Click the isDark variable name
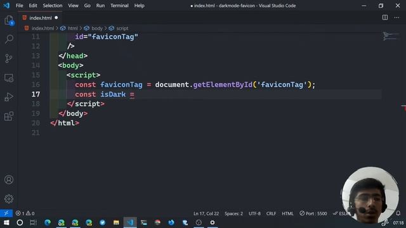Image resolution: width=406 pixels, height=228 pixels. (x=113, y=94)
